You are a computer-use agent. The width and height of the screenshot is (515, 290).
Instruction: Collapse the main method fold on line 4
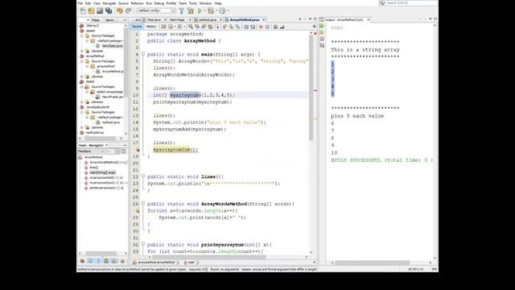[x=143, y=54]
